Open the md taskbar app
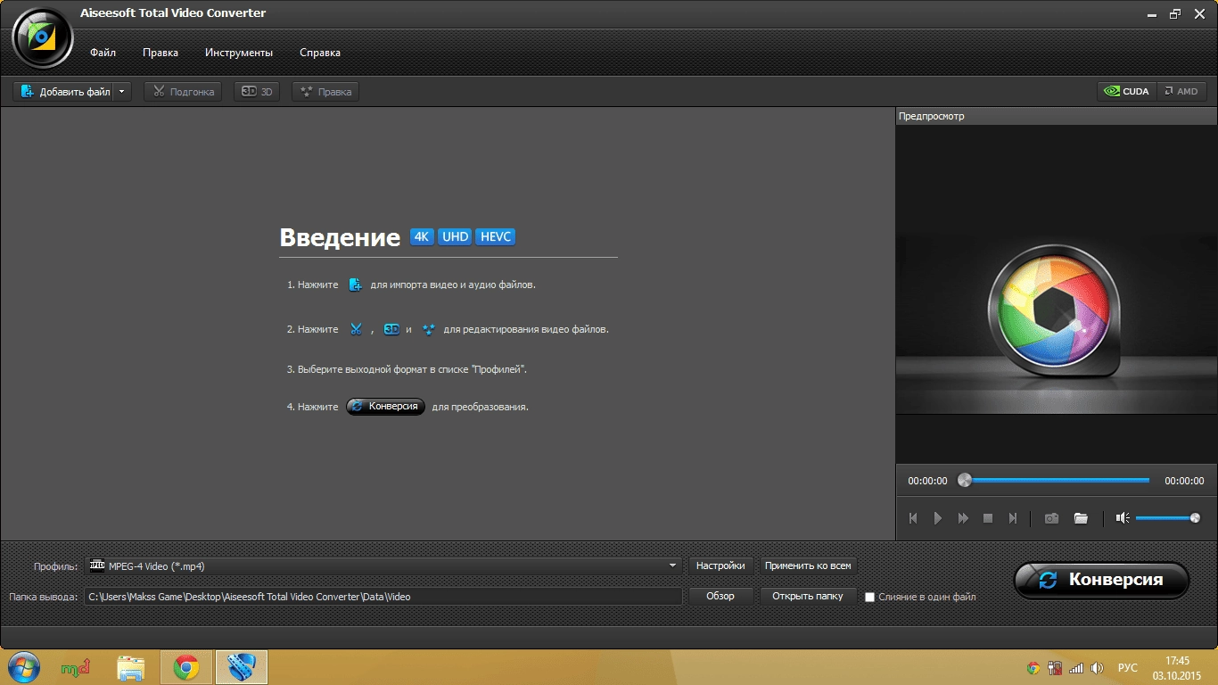This screenshot has height=685, width=1218. point(75,667)
